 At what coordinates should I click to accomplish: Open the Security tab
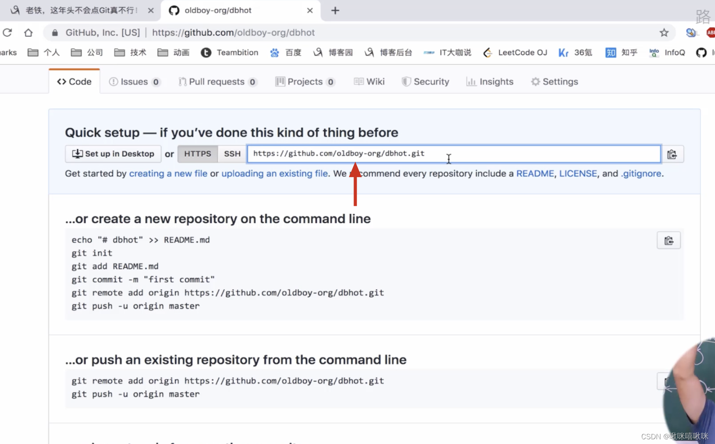[x=425, y=82]
